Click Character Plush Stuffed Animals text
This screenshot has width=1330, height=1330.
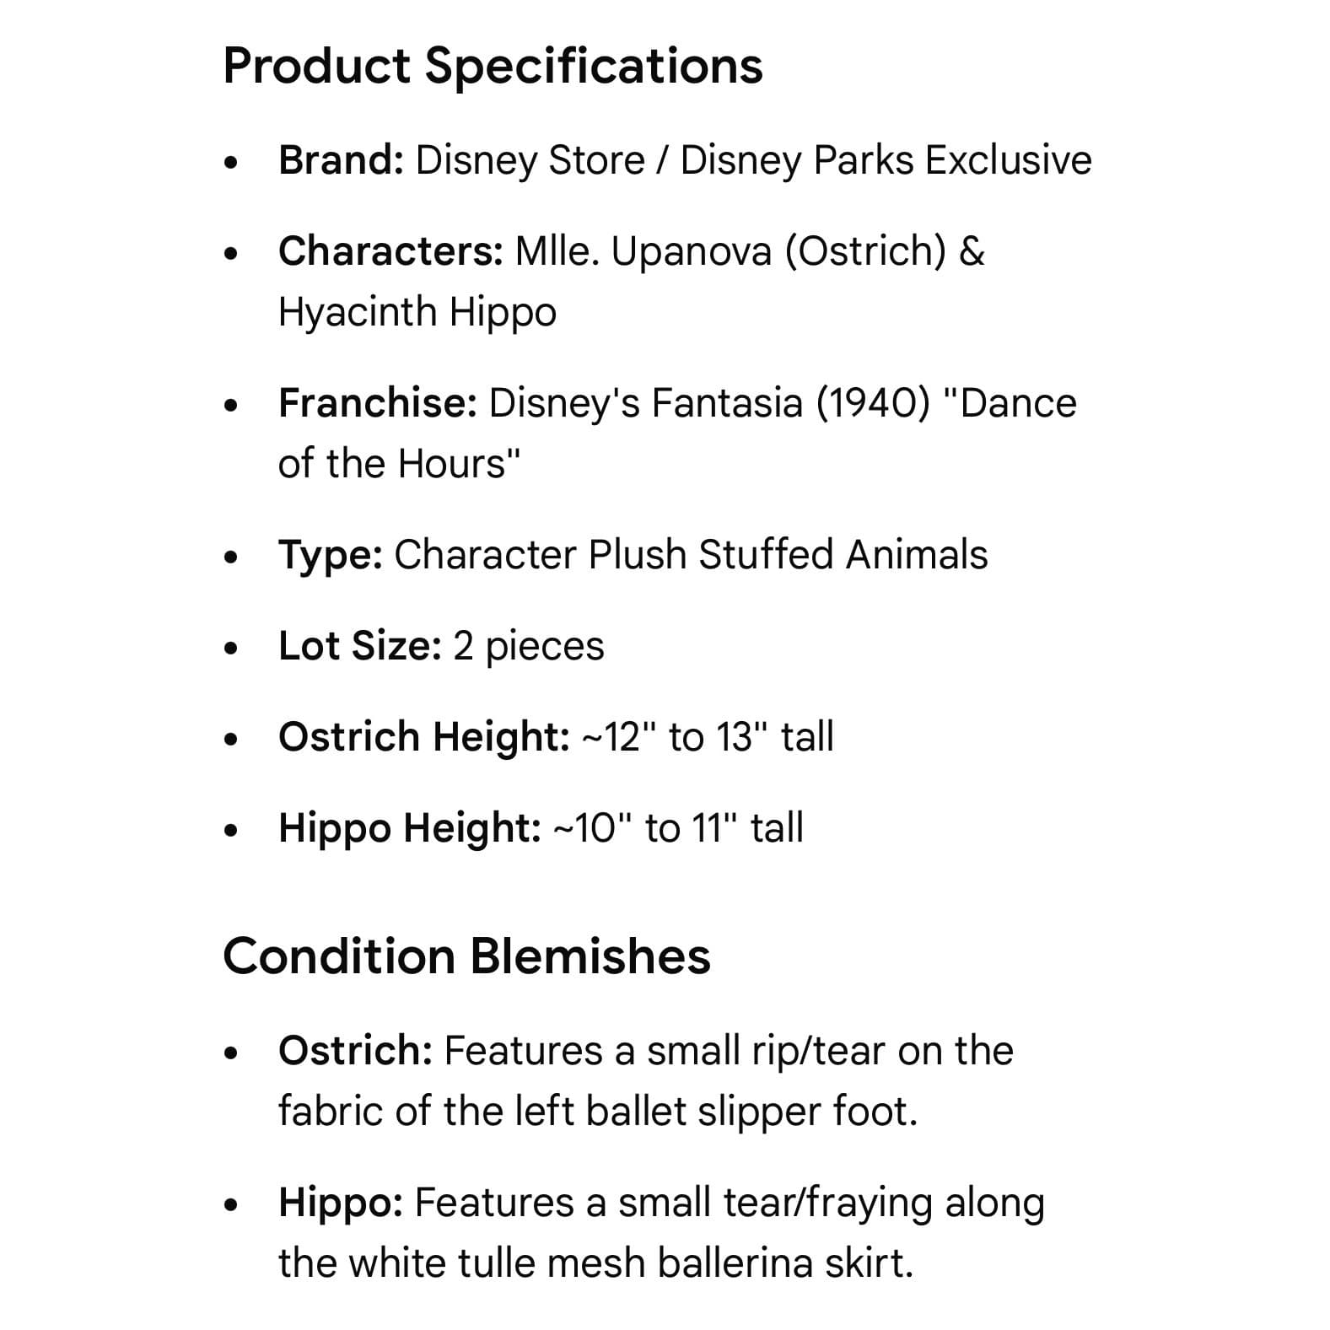point(691,555)
